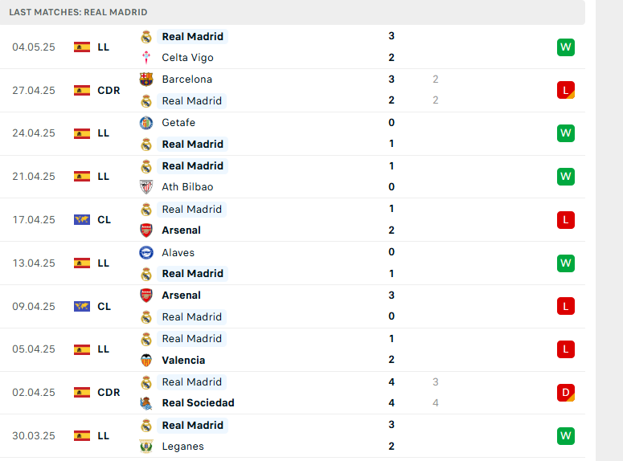Screen dimensions: 623x461
Task: Click the Getafe club crest
Action: [x=146, y=123]
